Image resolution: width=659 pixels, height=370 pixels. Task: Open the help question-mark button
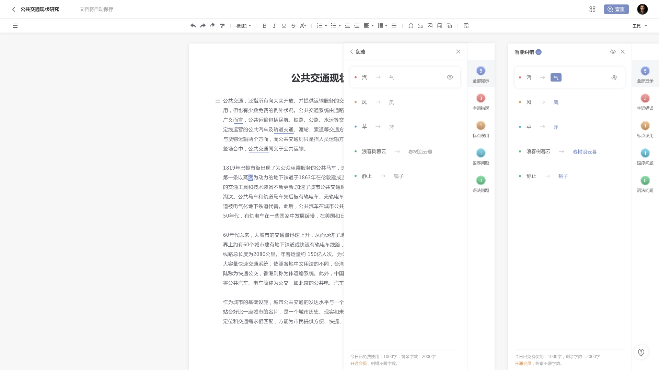(x=641, y=352)
